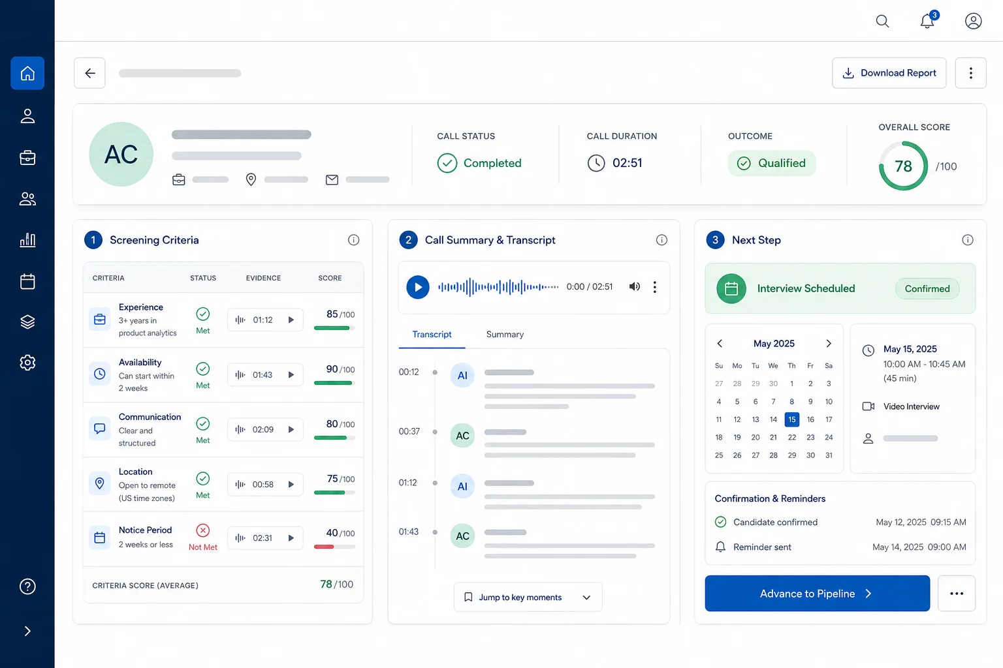This screenshot has width=1003, height=668.
Task: Click the Qualified outcome badge
Action: 772,163
